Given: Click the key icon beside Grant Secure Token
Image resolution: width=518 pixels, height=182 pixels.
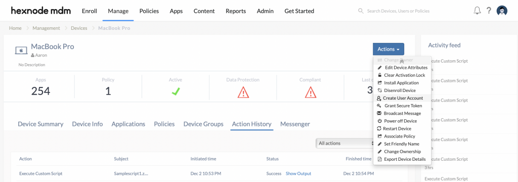Looking at the screenshot, I should [379, 106].
